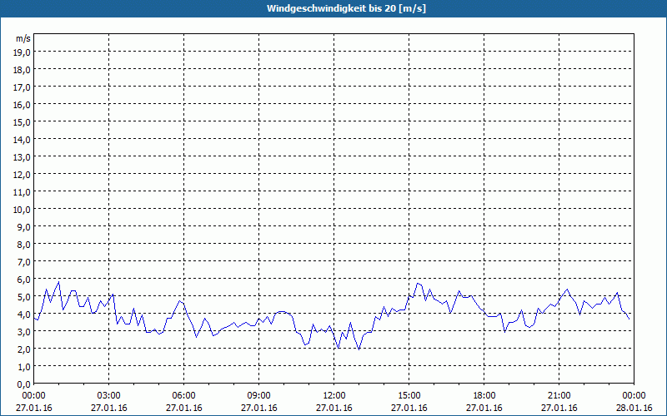Click the m/s unit label

pyautogui.click(x=23, y=39)
